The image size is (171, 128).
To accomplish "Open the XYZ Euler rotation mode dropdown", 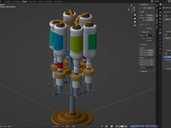I will [x=147, y=68].
